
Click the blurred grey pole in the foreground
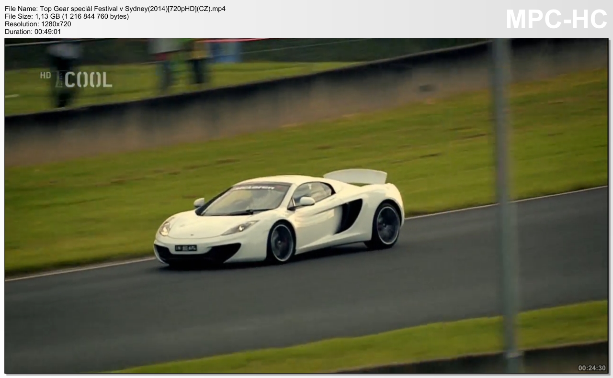point(504,191)
